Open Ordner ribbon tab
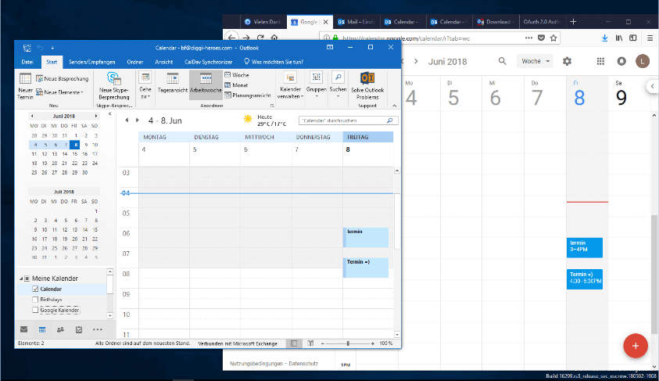 coord(135,62)
